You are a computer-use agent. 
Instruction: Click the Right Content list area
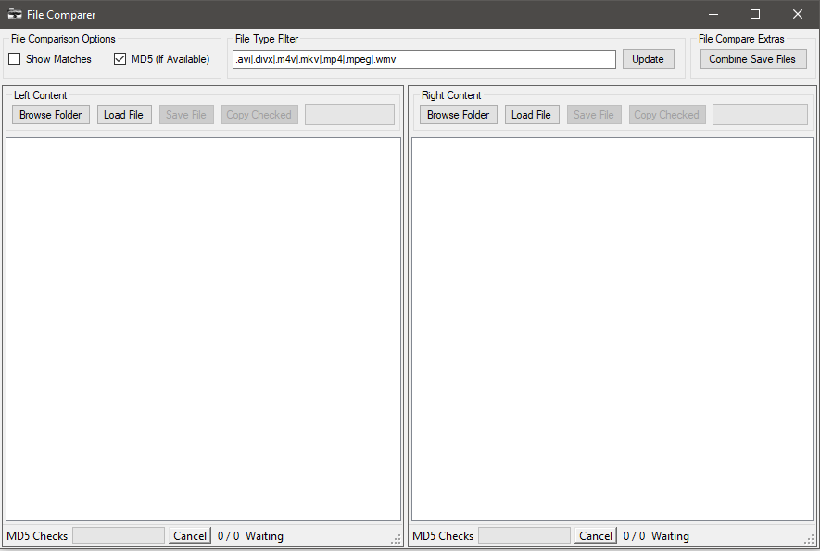[x=612, y=329]
